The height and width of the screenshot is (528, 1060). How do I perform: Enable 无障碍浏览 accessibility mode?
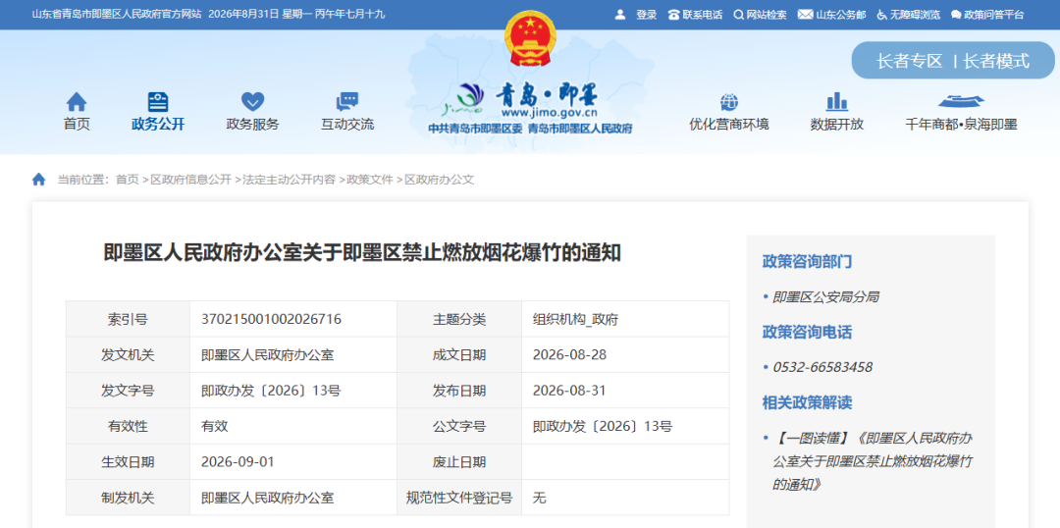(x=909, y=14)
